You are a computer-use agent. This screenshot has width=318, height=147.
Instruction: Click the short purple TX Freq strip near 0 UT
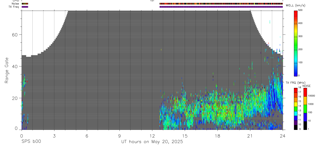coord(25,7)
